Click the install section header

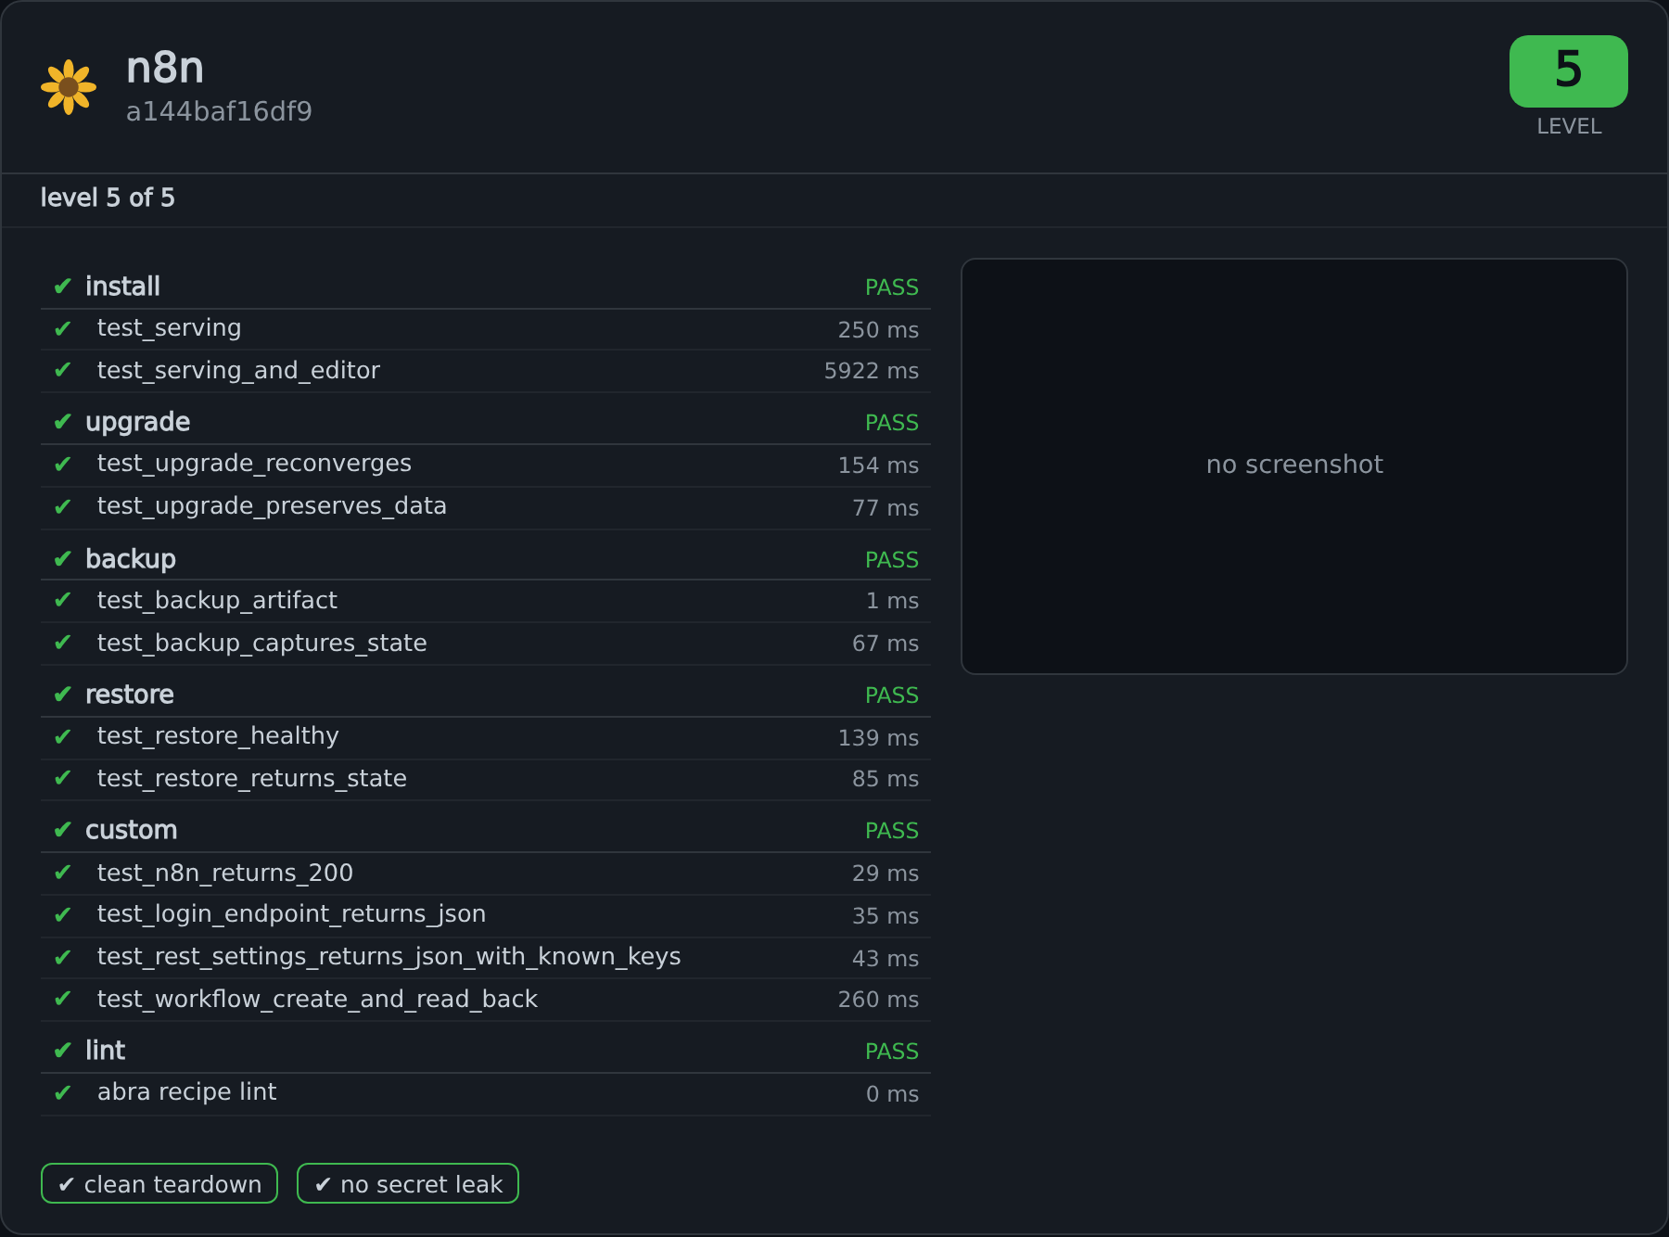(486, 287)
